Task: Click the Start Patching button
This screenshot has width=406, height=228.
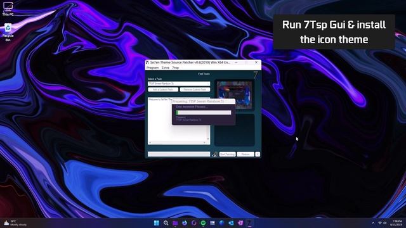Action: pos(227,155)
